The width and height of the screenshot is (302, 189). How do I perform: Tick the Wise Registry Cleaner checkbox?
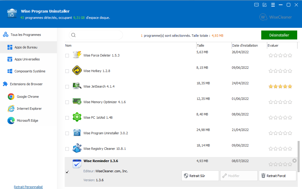pyautogui.click(x=67, y=149)
